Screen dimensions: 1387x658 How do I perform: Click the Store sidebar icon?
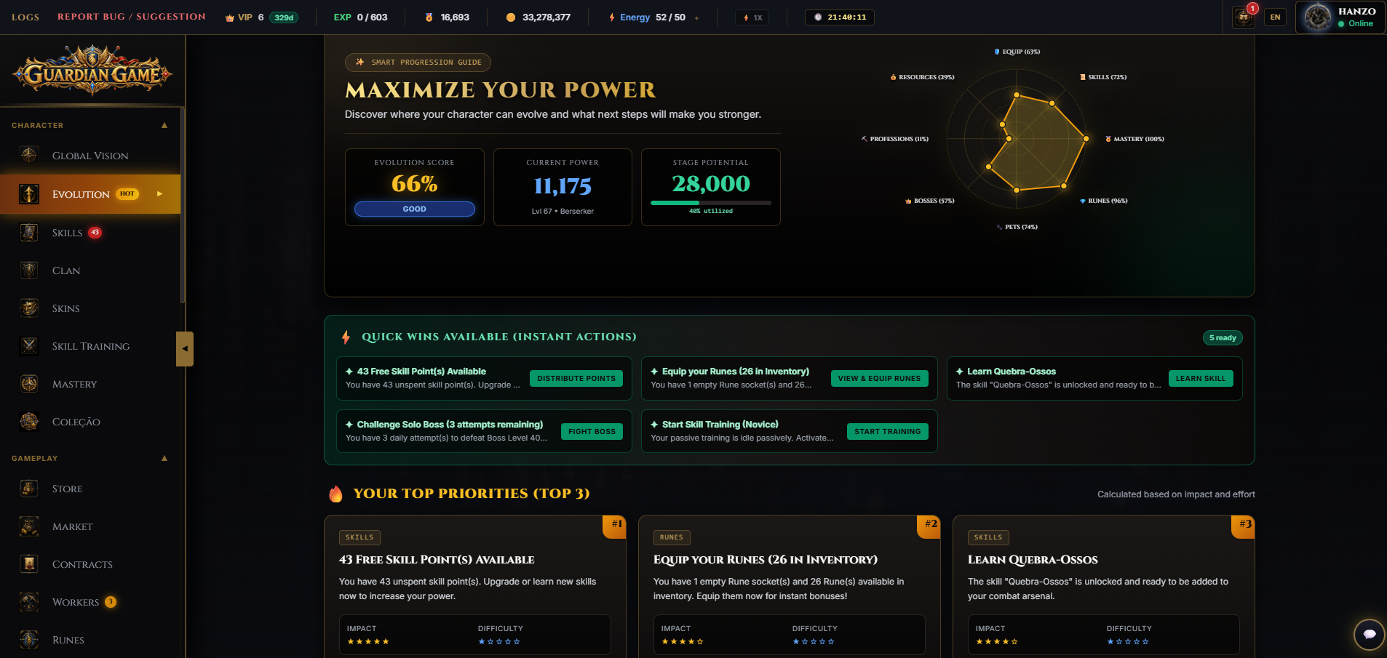click(29, 489)
